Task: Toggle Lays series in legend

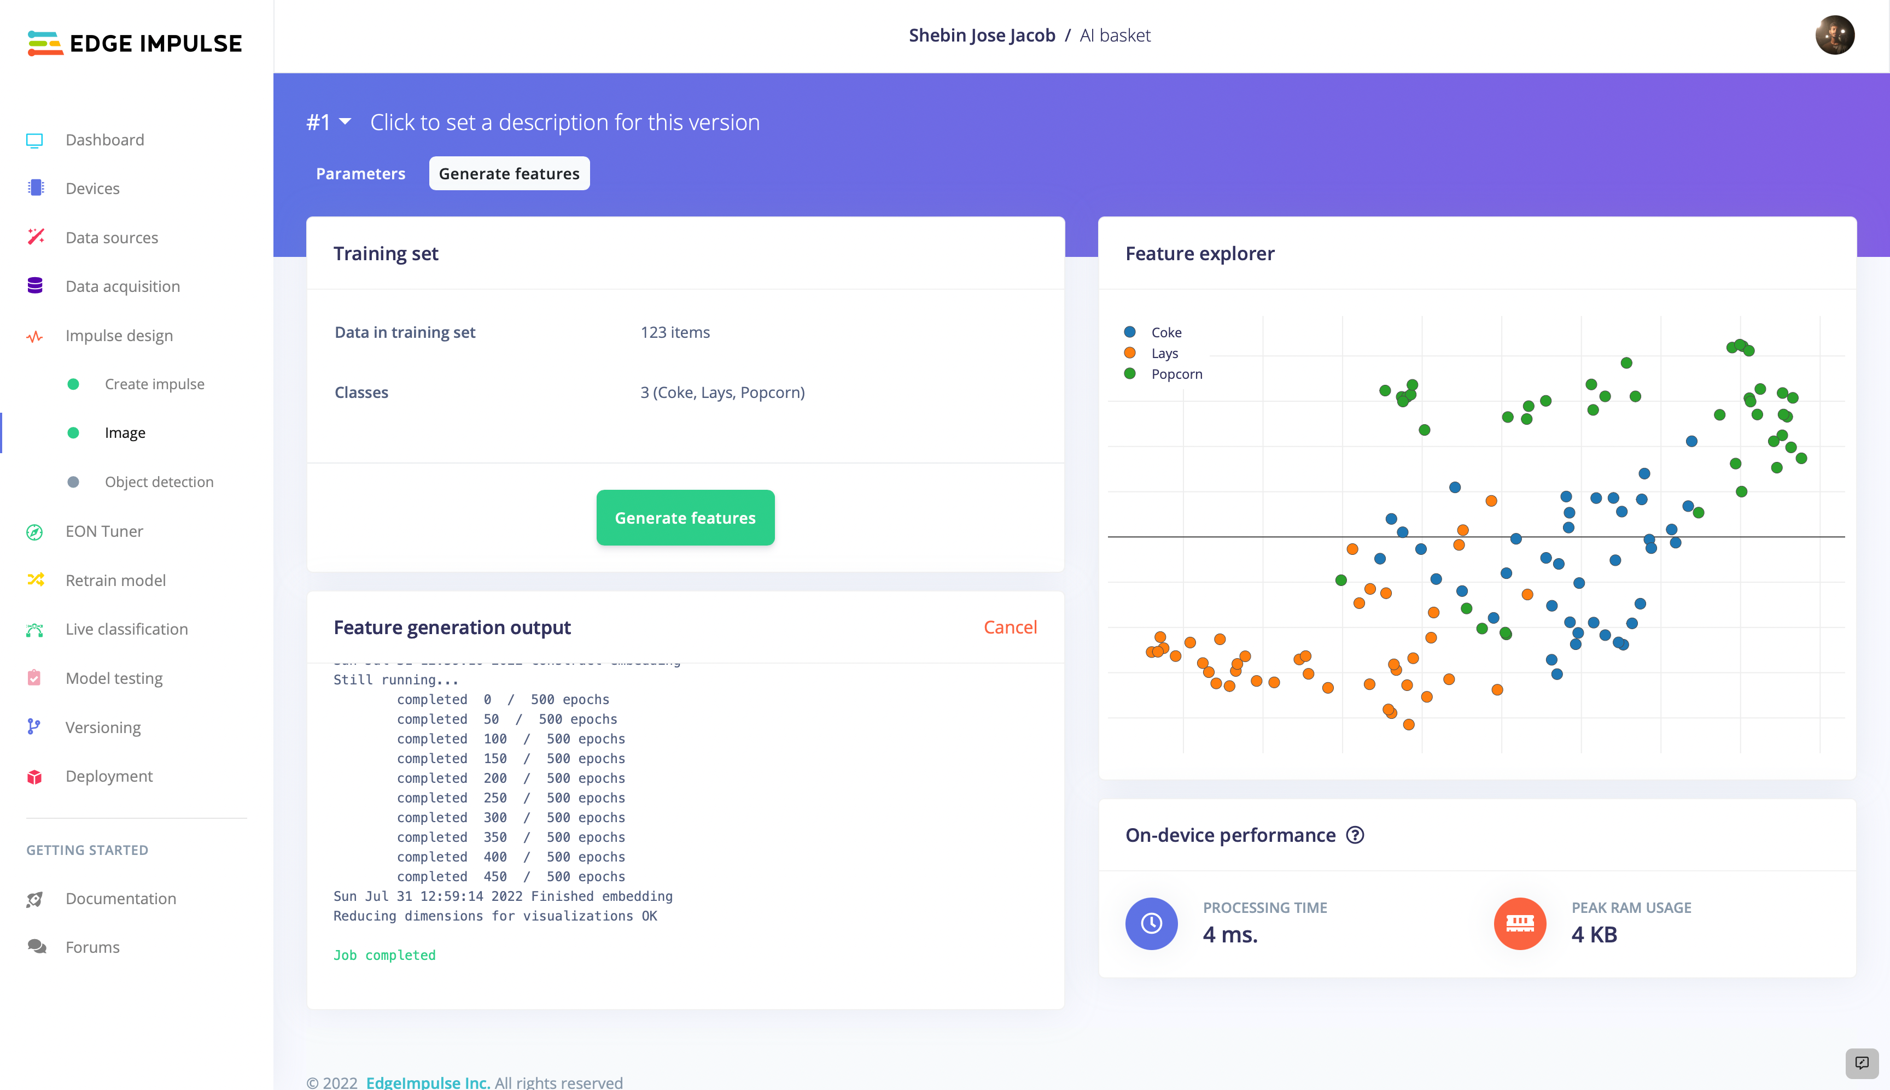Action: coord(1152,353)
